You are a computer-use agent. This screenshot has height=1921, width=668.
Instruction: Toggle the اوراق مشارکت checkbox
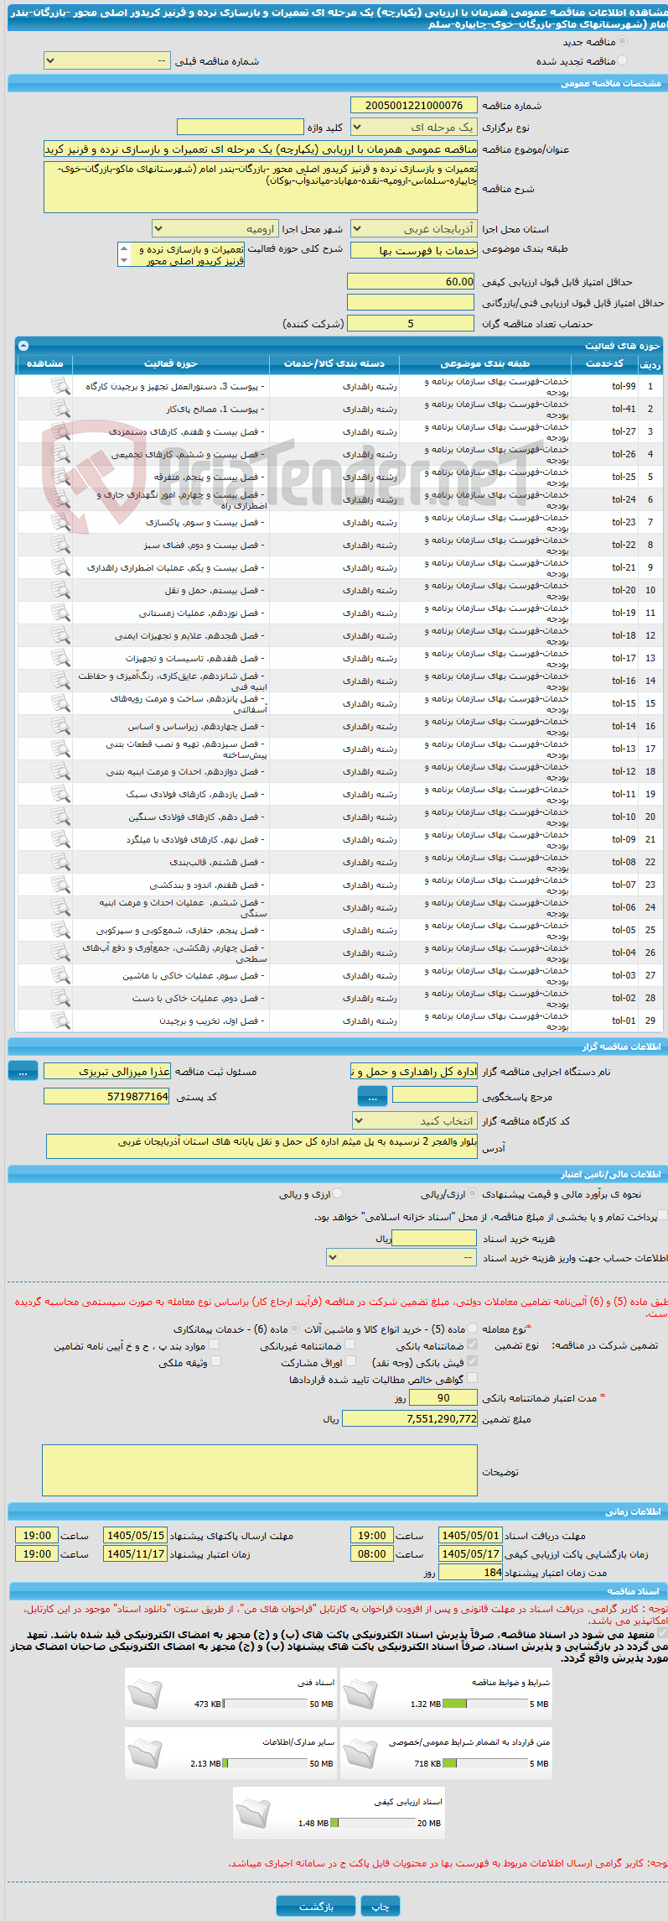(350, 1361)
